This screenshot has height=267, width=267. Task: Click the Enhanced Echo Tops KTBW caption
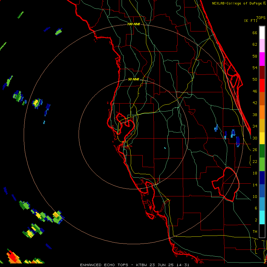(134, 265)
